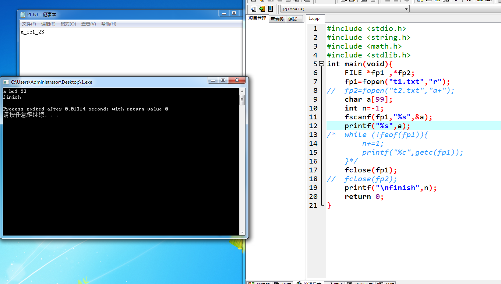Click the Notepad document icon in the t1.txt title bar
The image size is (501, 284).
click(23, 15)
